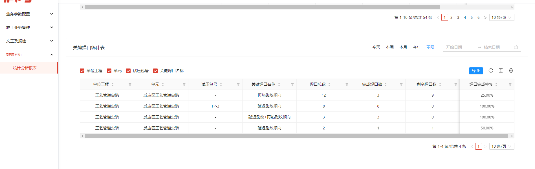Sort the 完成焊口数 column
Screen dimensions: 535x169
pos(386,84)
